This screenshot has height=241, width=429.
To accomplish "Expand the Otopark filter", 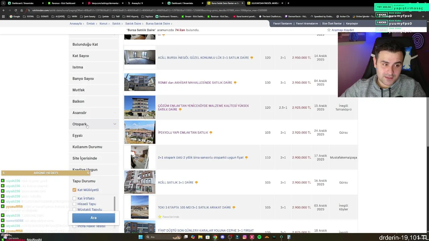I will (94, 124).
